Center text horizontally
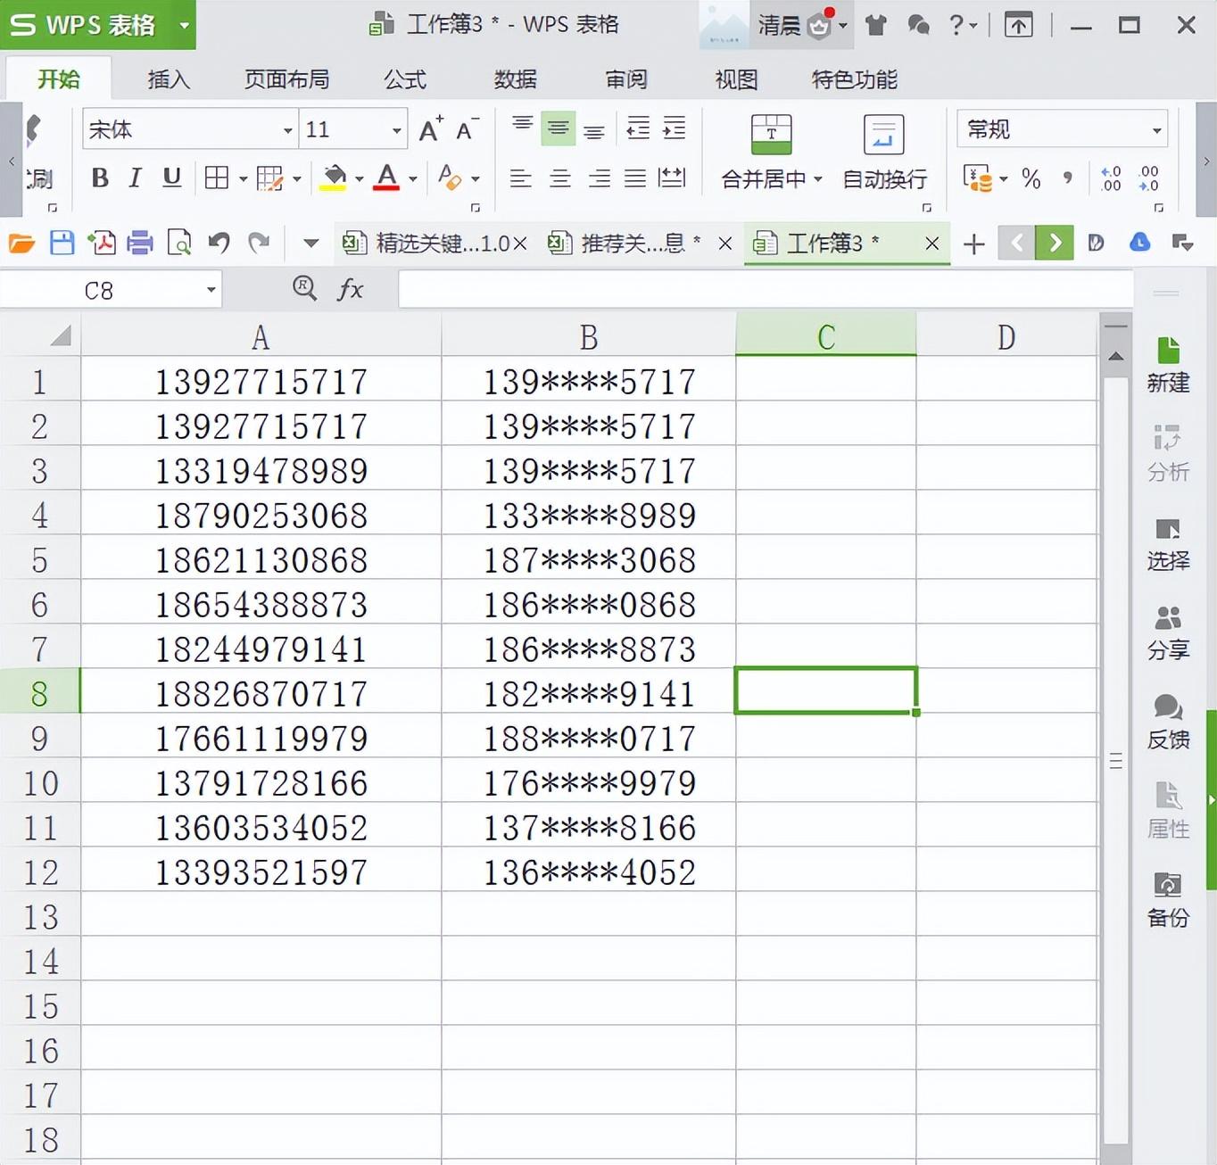The image size is (1217, 1165). [x=560, y=178]
